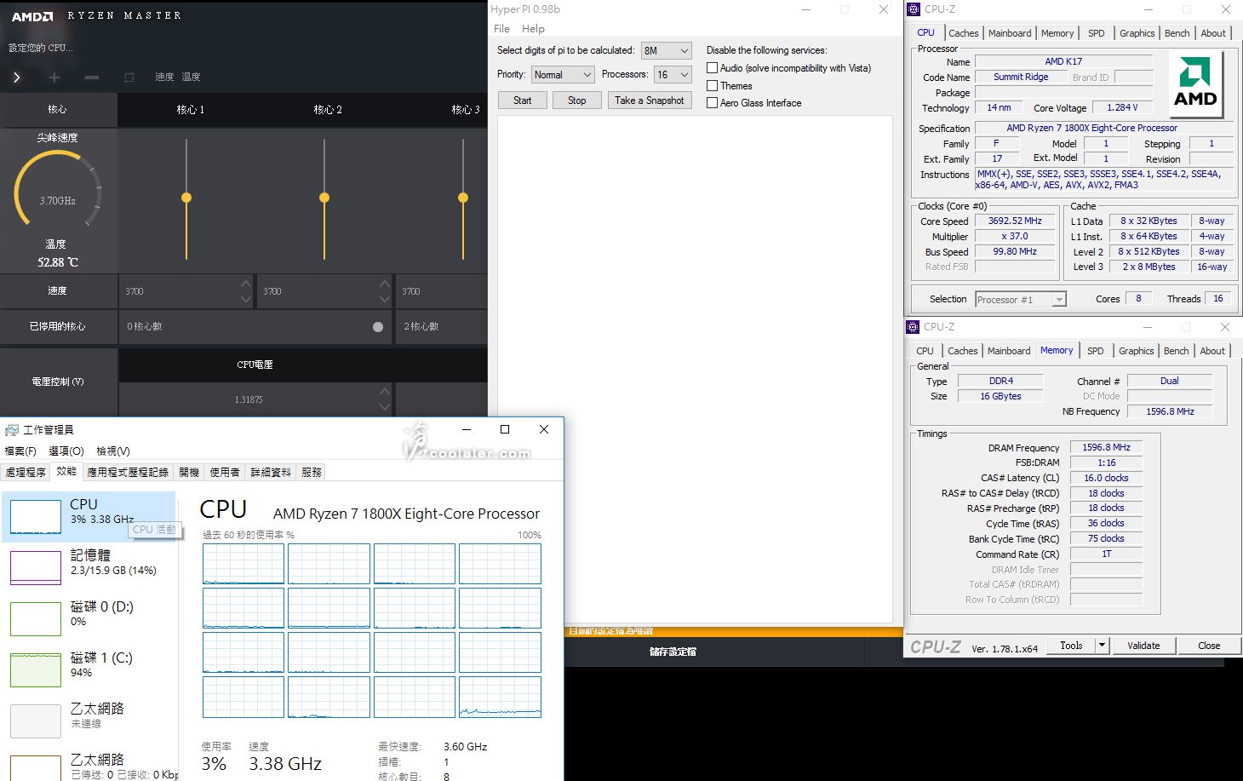Viewport: 1243px width, 781px height.
Task: Click 儲存設定檔 button in Ryzen Master
Action: tap(673, 652)
